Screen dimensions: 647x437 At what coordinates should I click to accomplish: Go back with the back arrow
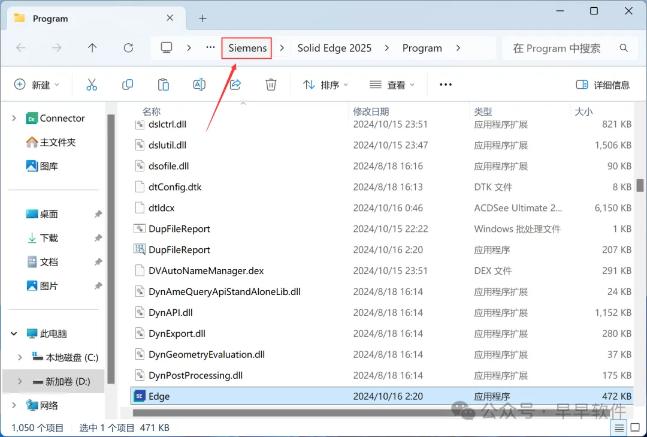(x=20, y=48)
